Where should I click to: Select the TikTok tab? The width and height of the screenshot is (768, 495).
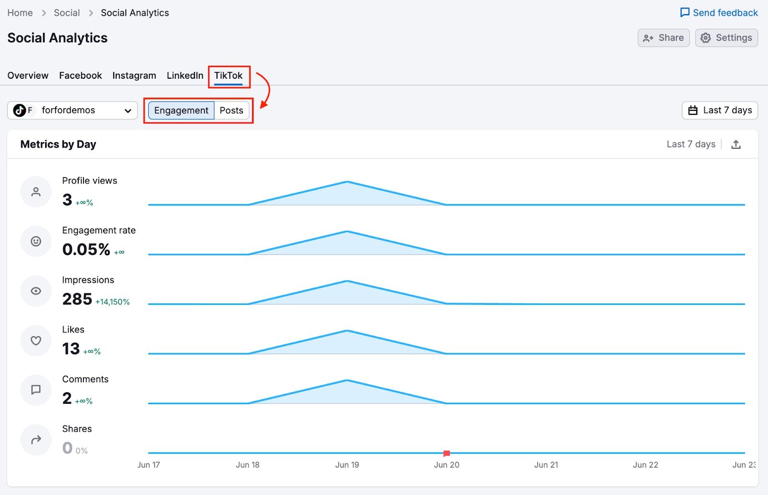229,75
